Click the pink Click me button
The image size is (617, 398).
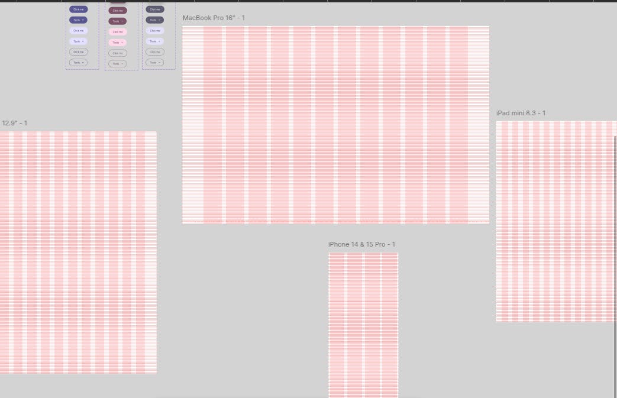pos(118,31)
